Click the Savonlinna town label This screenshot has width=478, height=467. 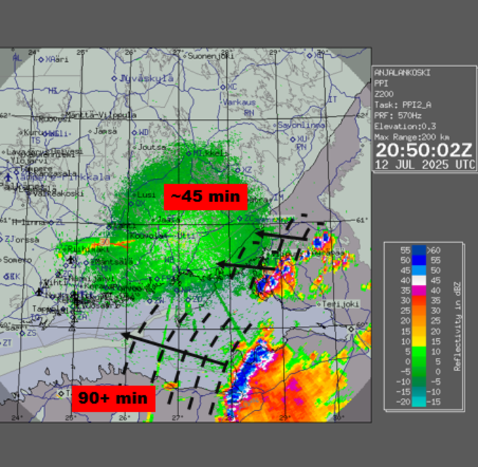pos(301,125)
